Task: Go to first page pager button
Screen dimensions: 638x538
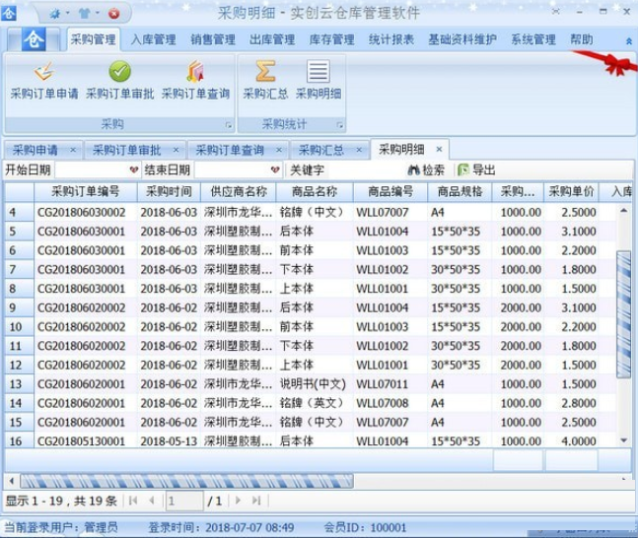Action: coord(133,501)
